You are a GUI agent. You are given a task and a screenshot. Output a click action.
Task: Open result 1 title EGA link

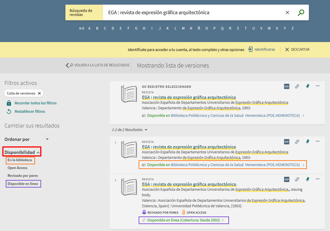[189, 147]
